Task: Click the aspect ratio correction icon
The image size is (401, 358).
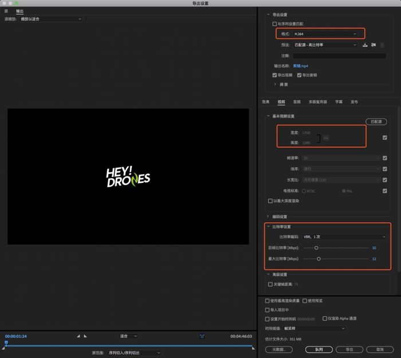Action: [x=202, y=336]
